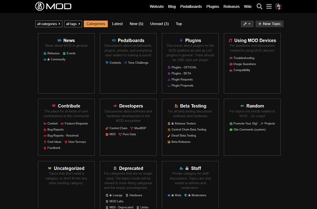This screenshot has width=317, height=209.
Task: Click the Deprecated trash icon
Action: point(115,168)
